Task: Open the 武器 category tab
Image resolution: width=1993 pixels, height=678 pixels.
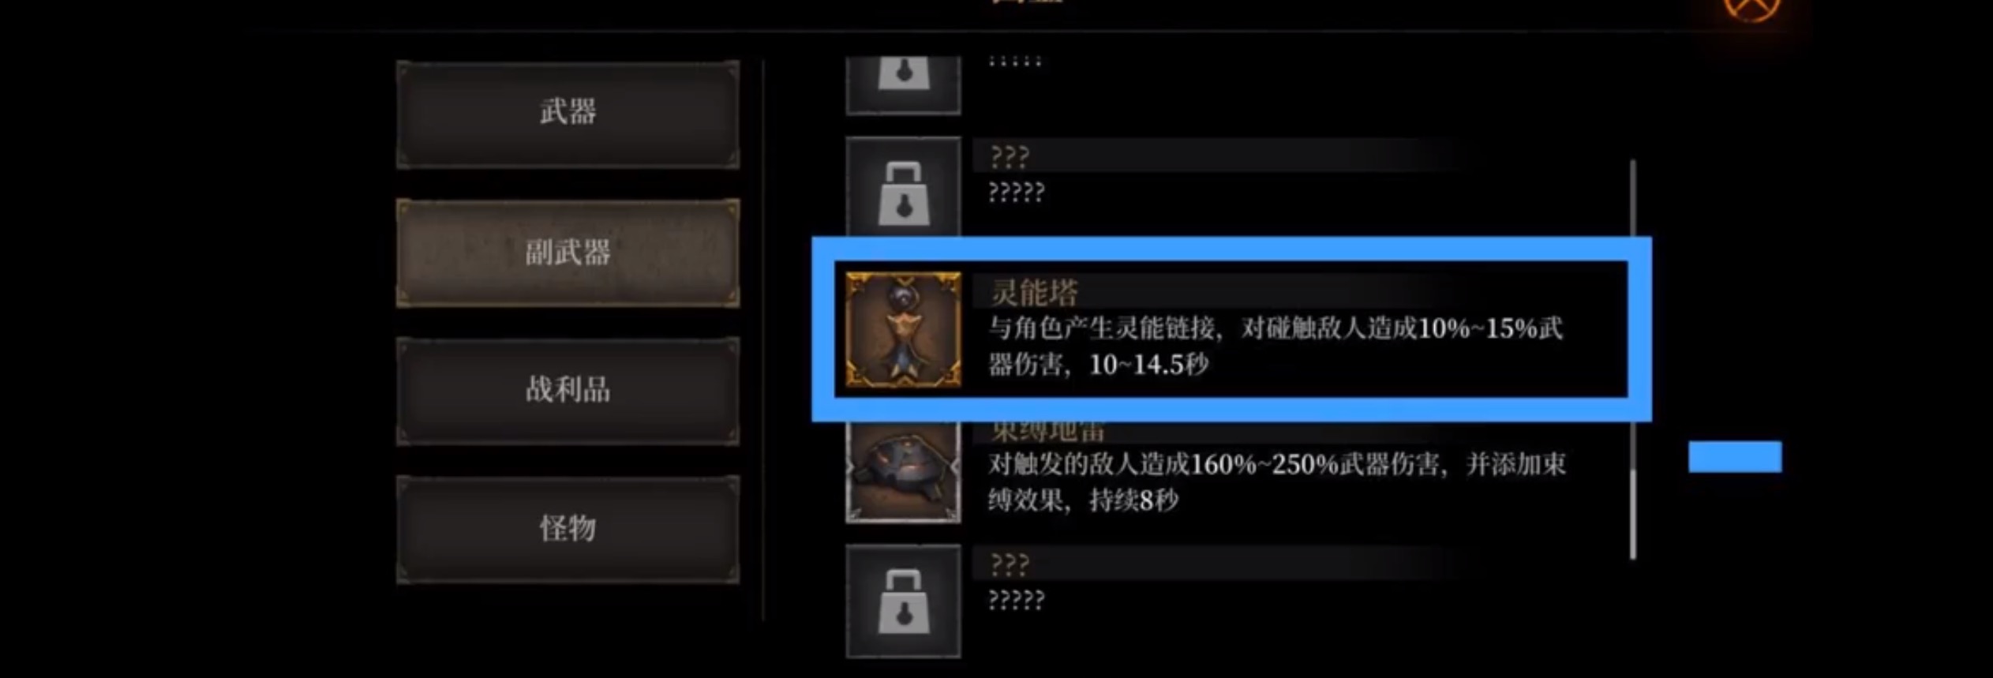Action: 568,114
